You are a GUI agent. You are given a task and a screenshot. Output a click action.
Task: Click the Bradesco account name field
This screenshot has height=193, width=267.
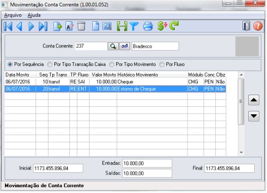(155, 46)
